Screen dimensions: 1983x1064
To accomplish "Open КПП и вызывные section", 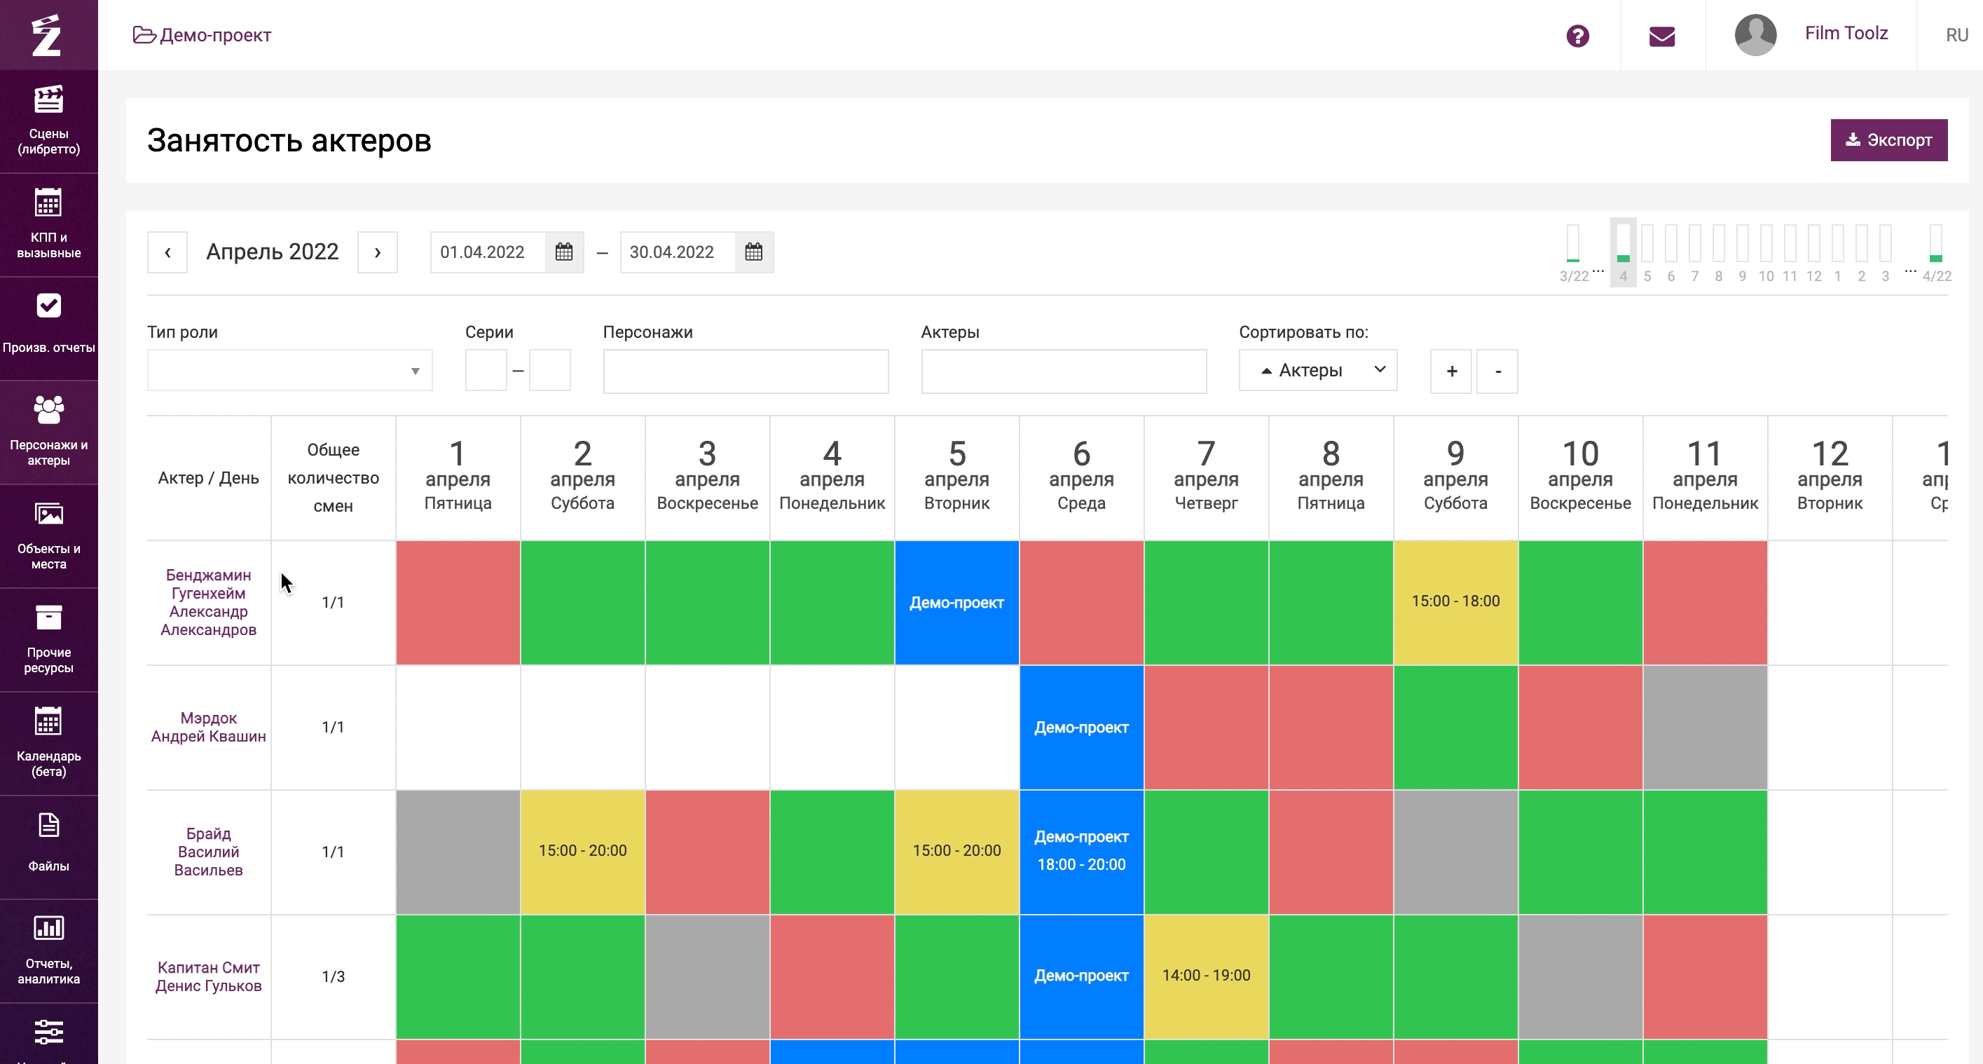I will click(48, 225).
